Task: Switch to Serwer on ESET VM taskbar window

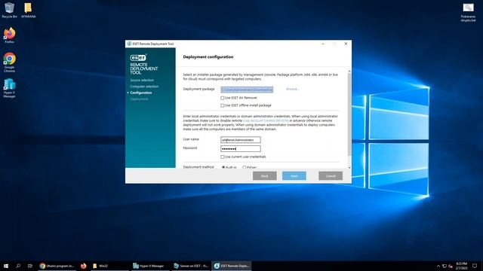Action: (191, 266)
